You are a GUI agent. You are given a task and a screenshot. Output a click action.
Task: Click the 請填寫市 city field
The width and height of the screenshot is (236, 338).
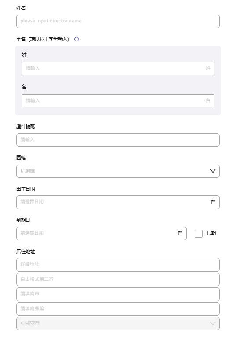[118, 294]
